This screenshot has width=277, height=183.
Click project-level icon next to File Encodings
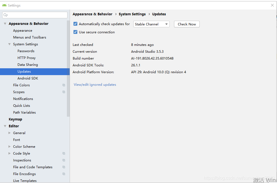coord(64,174)
